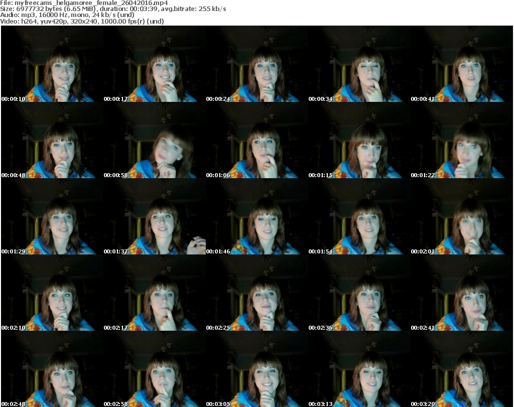Click the frame labeled 00:03:20
514x407 pixels.
[x=462, y=369]
